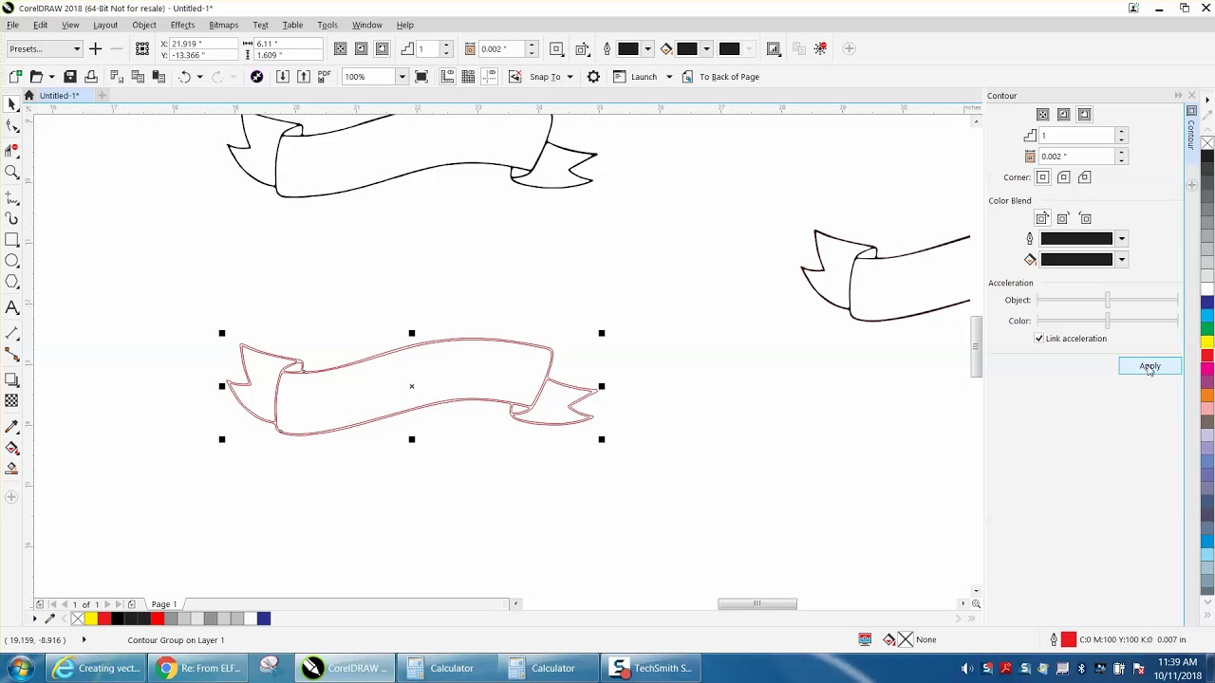1215x683 pixels.
Task: Open Options gear icon in toolbar
Action: click(593, 77)
